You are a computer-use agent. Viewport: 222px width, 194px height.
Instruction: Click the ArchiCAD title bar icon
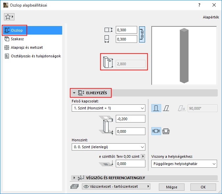tap(6, 5)
